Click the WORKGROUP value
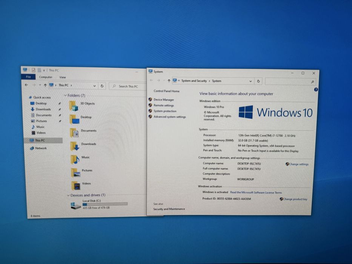Screen dimensions: 352x264 click(245, 179)
